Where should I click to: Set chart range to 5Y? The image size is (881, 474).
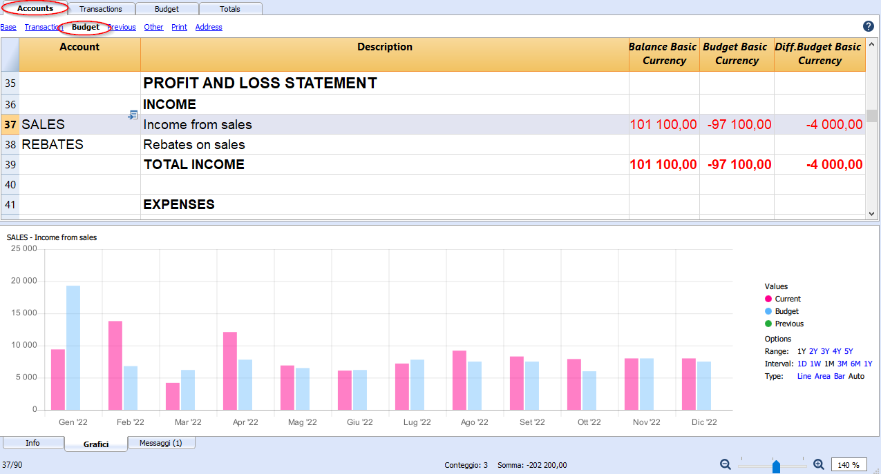(x=849, y=351)
